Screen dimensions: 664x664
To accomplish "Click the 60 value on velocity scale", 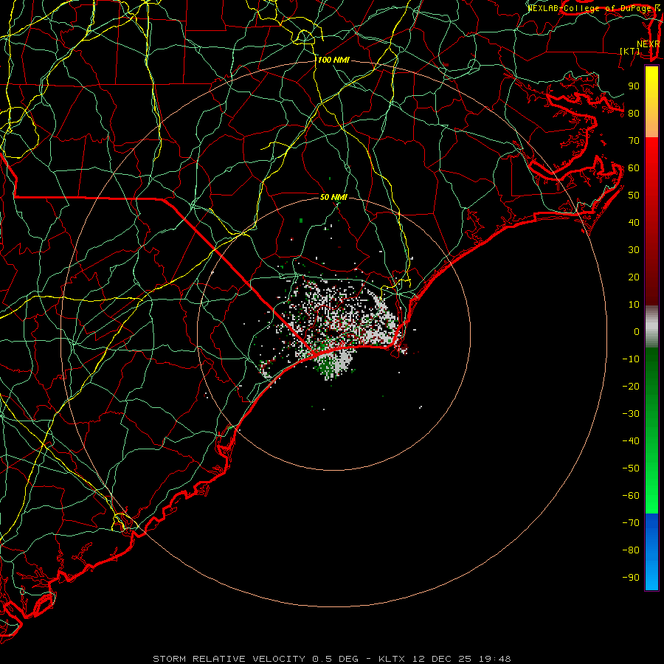I will (x=634, y=167).
